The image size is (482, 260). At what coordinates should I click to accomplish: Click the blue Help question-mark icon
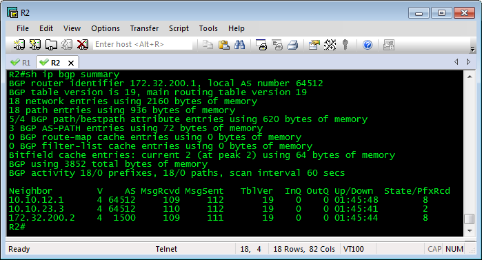coord(368,45)
